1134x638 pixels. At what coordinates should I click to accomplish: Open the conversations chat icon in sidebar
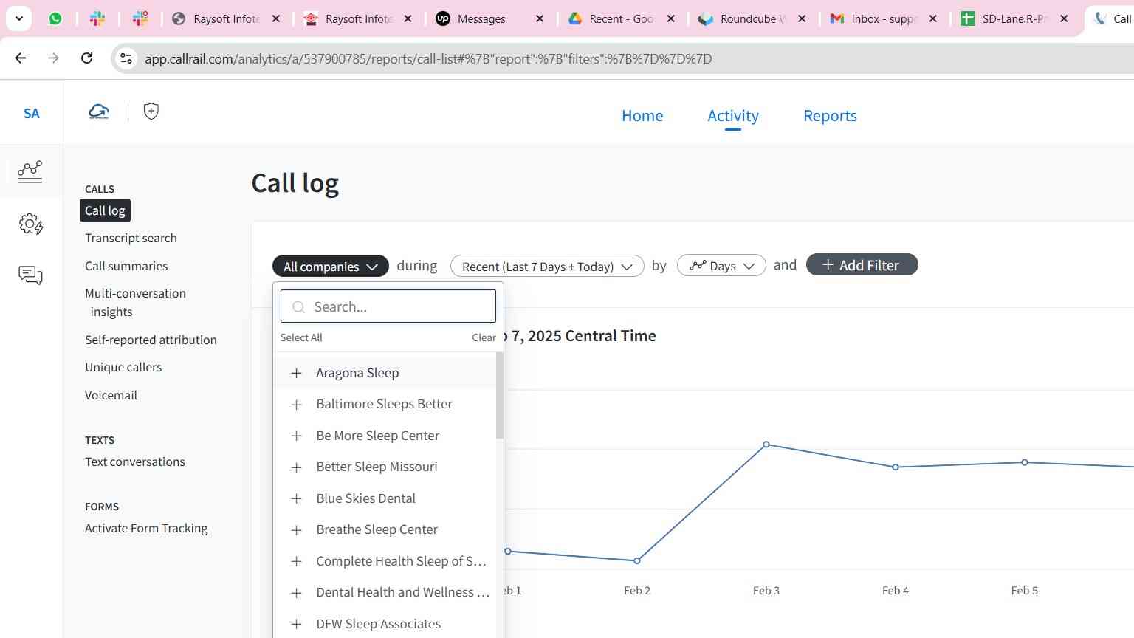tap(30, 275)
